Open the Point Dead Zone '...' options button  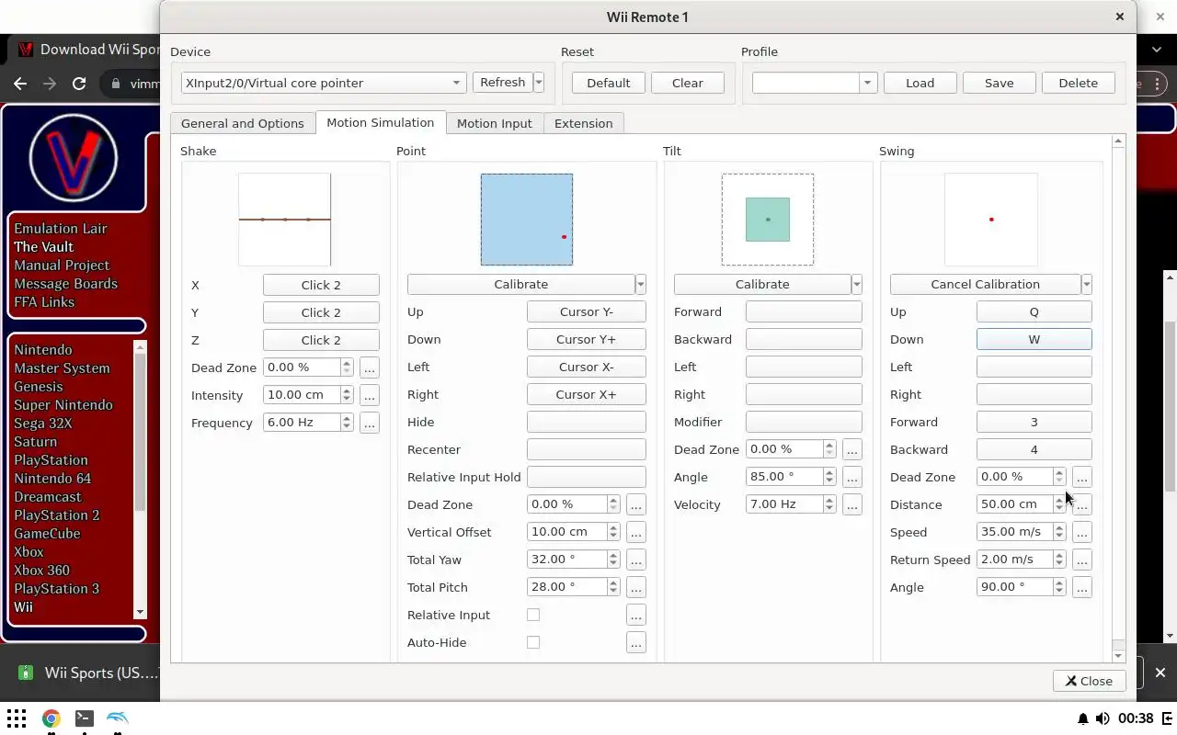point(635,504)
